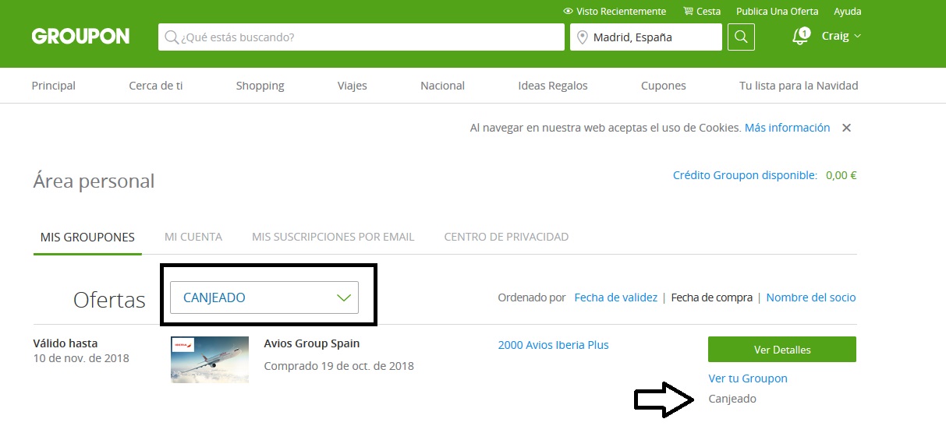Type in the ¿Qué estás buscando? field
The width and height of the screenshot is (946, 447).
point(367,37)
